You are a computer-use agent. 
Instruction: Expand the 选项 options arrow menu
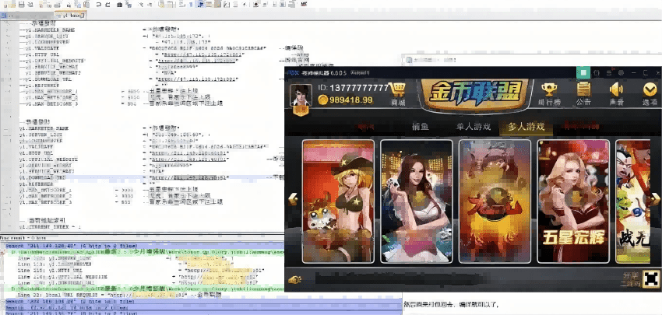[x=649, y=92]
